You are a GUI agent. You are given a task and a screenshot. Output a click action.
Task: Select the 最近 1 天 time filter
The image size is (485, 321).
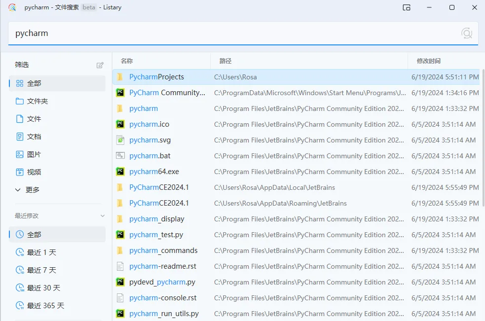57,252
